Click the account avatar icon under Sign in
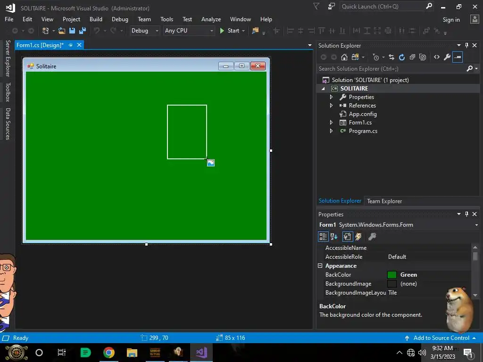The image size is (483, 362). point(475,19)
